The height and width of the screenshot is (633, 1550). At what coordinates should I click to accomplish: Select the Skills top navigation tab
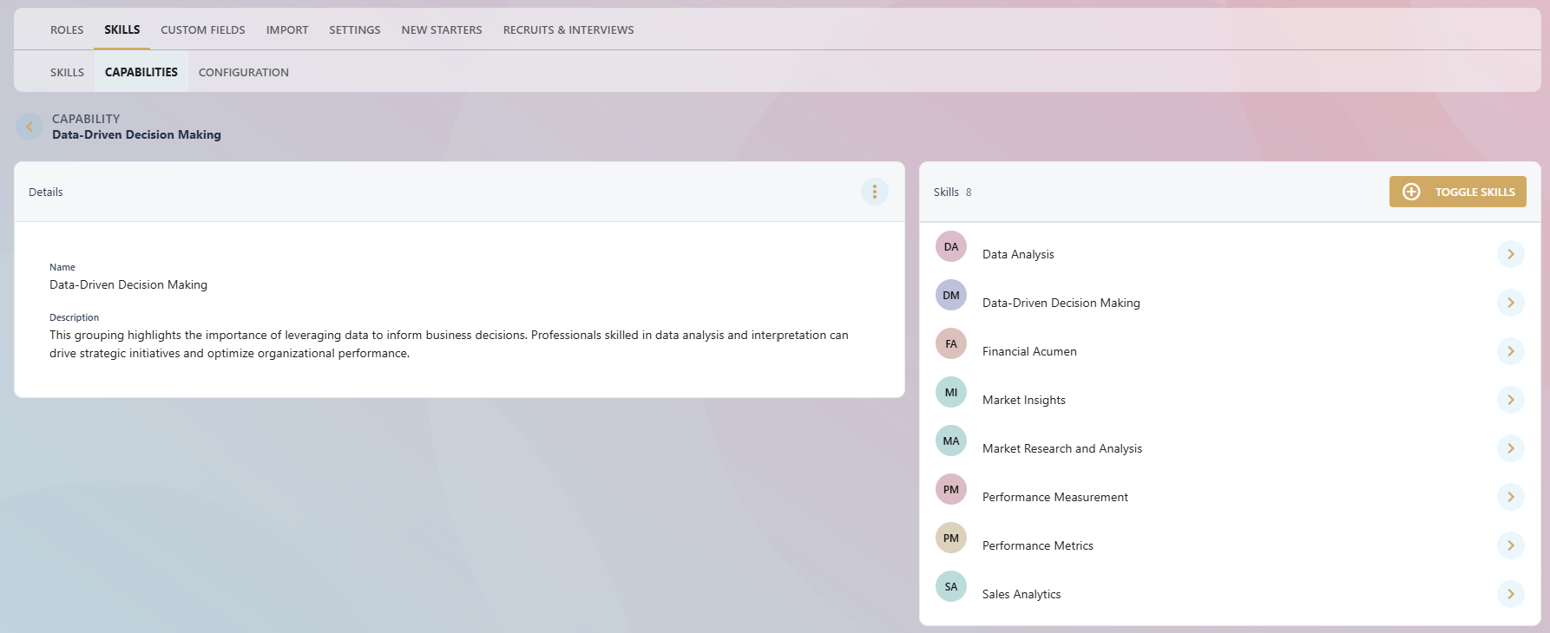[122, 29]
